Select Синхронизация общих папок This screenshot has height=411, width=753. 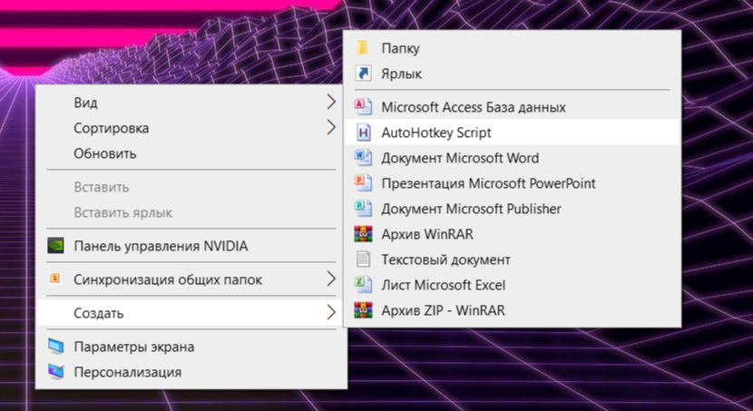click(x=191, y=279)
